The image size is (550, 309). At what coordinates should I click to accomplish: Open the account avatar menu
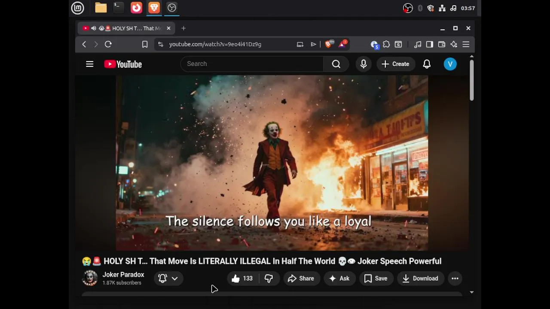coord(450,64)
